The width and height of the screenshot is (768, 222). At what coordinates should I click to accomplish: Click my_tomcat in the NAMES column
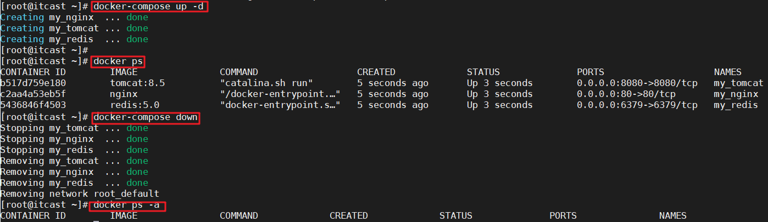pos(738,83)
